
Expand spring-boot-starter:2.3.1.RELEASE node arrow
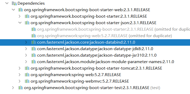(x=20, y=16)
